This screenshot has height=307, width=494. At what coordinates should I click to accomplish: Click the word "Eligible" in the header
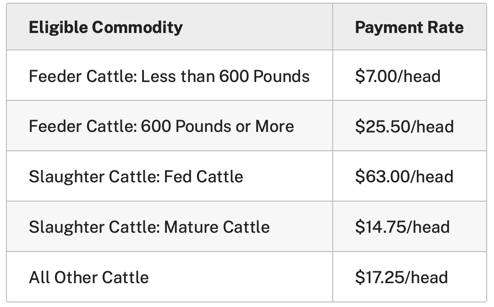[58, 27]
